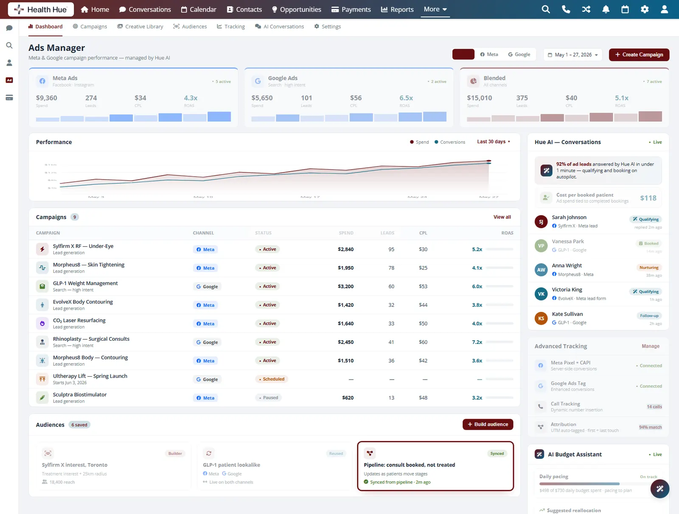Click Manage in Advanced Tracking
The width and height of the screenshot is (679, 514).
pos(651,346)
